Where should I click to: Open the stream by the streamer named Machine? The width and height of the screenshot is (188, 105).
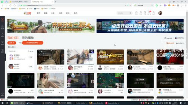pos(51,57)
